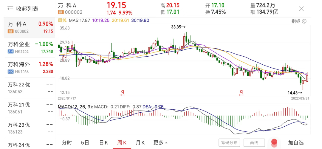This screenshot has height=149, width=322.
Task: Click the MACD(12, 26, 9) parameter label
Action: click(x=76, y=107)
